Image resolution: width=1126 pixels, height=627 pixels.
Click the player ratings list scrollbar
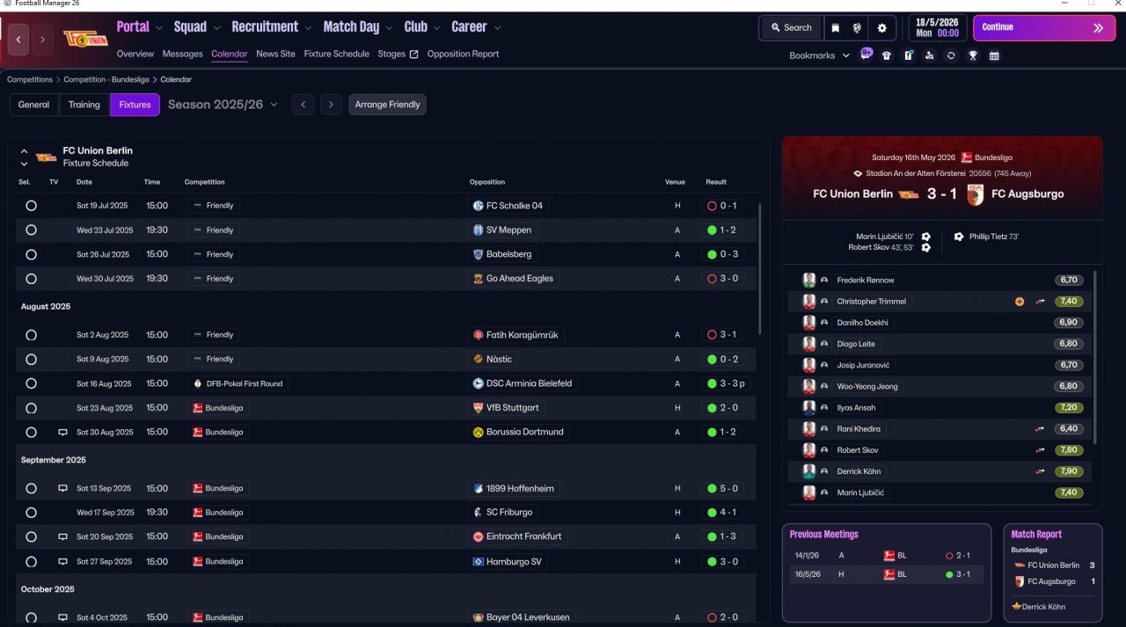point(1095,356)
